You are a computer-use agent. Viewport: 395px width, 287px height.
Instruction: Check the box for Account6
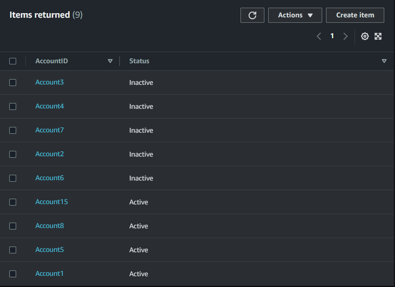click(x=13, y=178)
